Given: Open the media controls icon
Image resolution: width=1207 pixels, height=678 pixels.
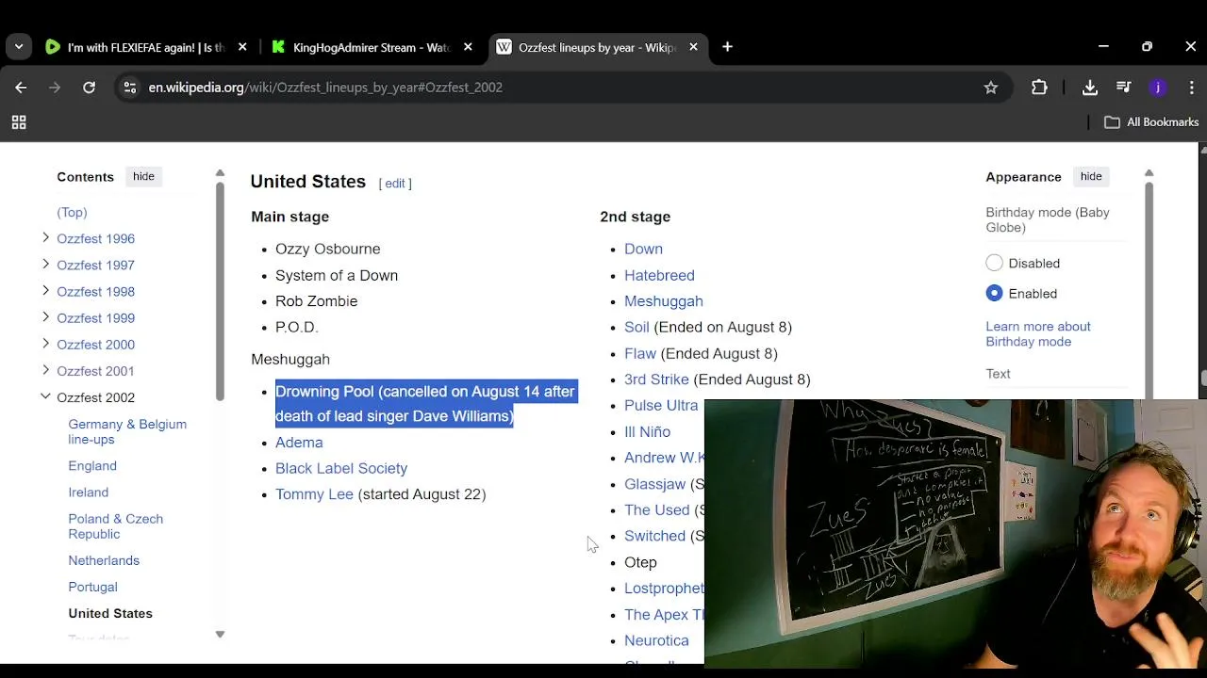Looking at the screenshot, I should click(1123, 88).
